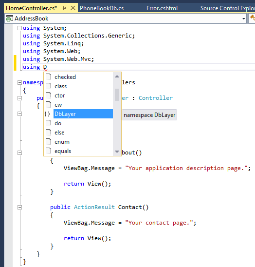Viewport: 255px width, 267px height.
Task: Click 'ActionResult' type in Contact method
Action: click(94, 207)
